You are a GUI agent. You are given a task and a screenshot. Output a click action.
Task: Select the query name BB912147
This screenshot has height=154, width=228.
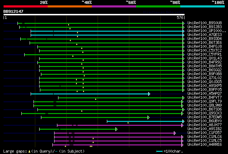(x=13, y=11)
